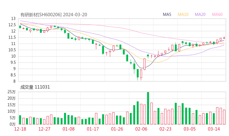This screenshot has height=136, width=229.
Task: Click the 13 price axis label
Action: 13,19
